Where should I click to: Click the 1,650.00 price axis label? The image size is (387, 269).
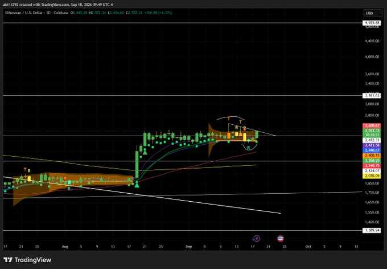click(372, 202)
